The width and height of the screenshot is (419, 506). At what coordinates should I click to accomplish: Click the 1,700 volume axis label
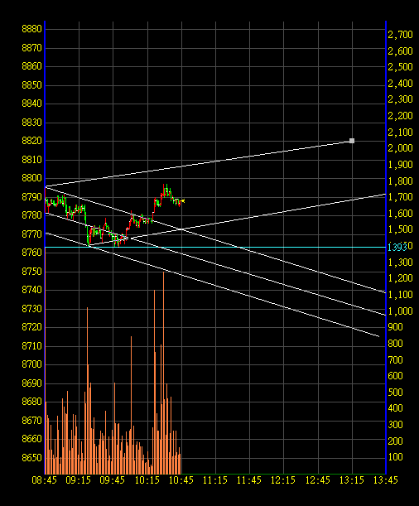[x=400, y=197]
